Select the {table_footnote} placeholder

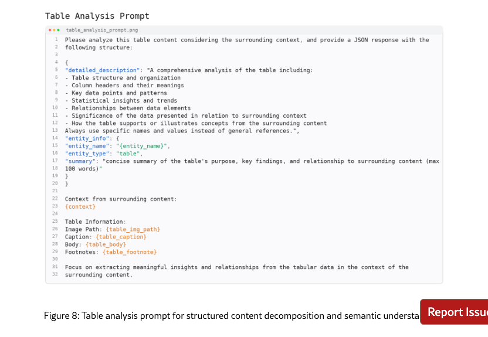click(129, 252)
